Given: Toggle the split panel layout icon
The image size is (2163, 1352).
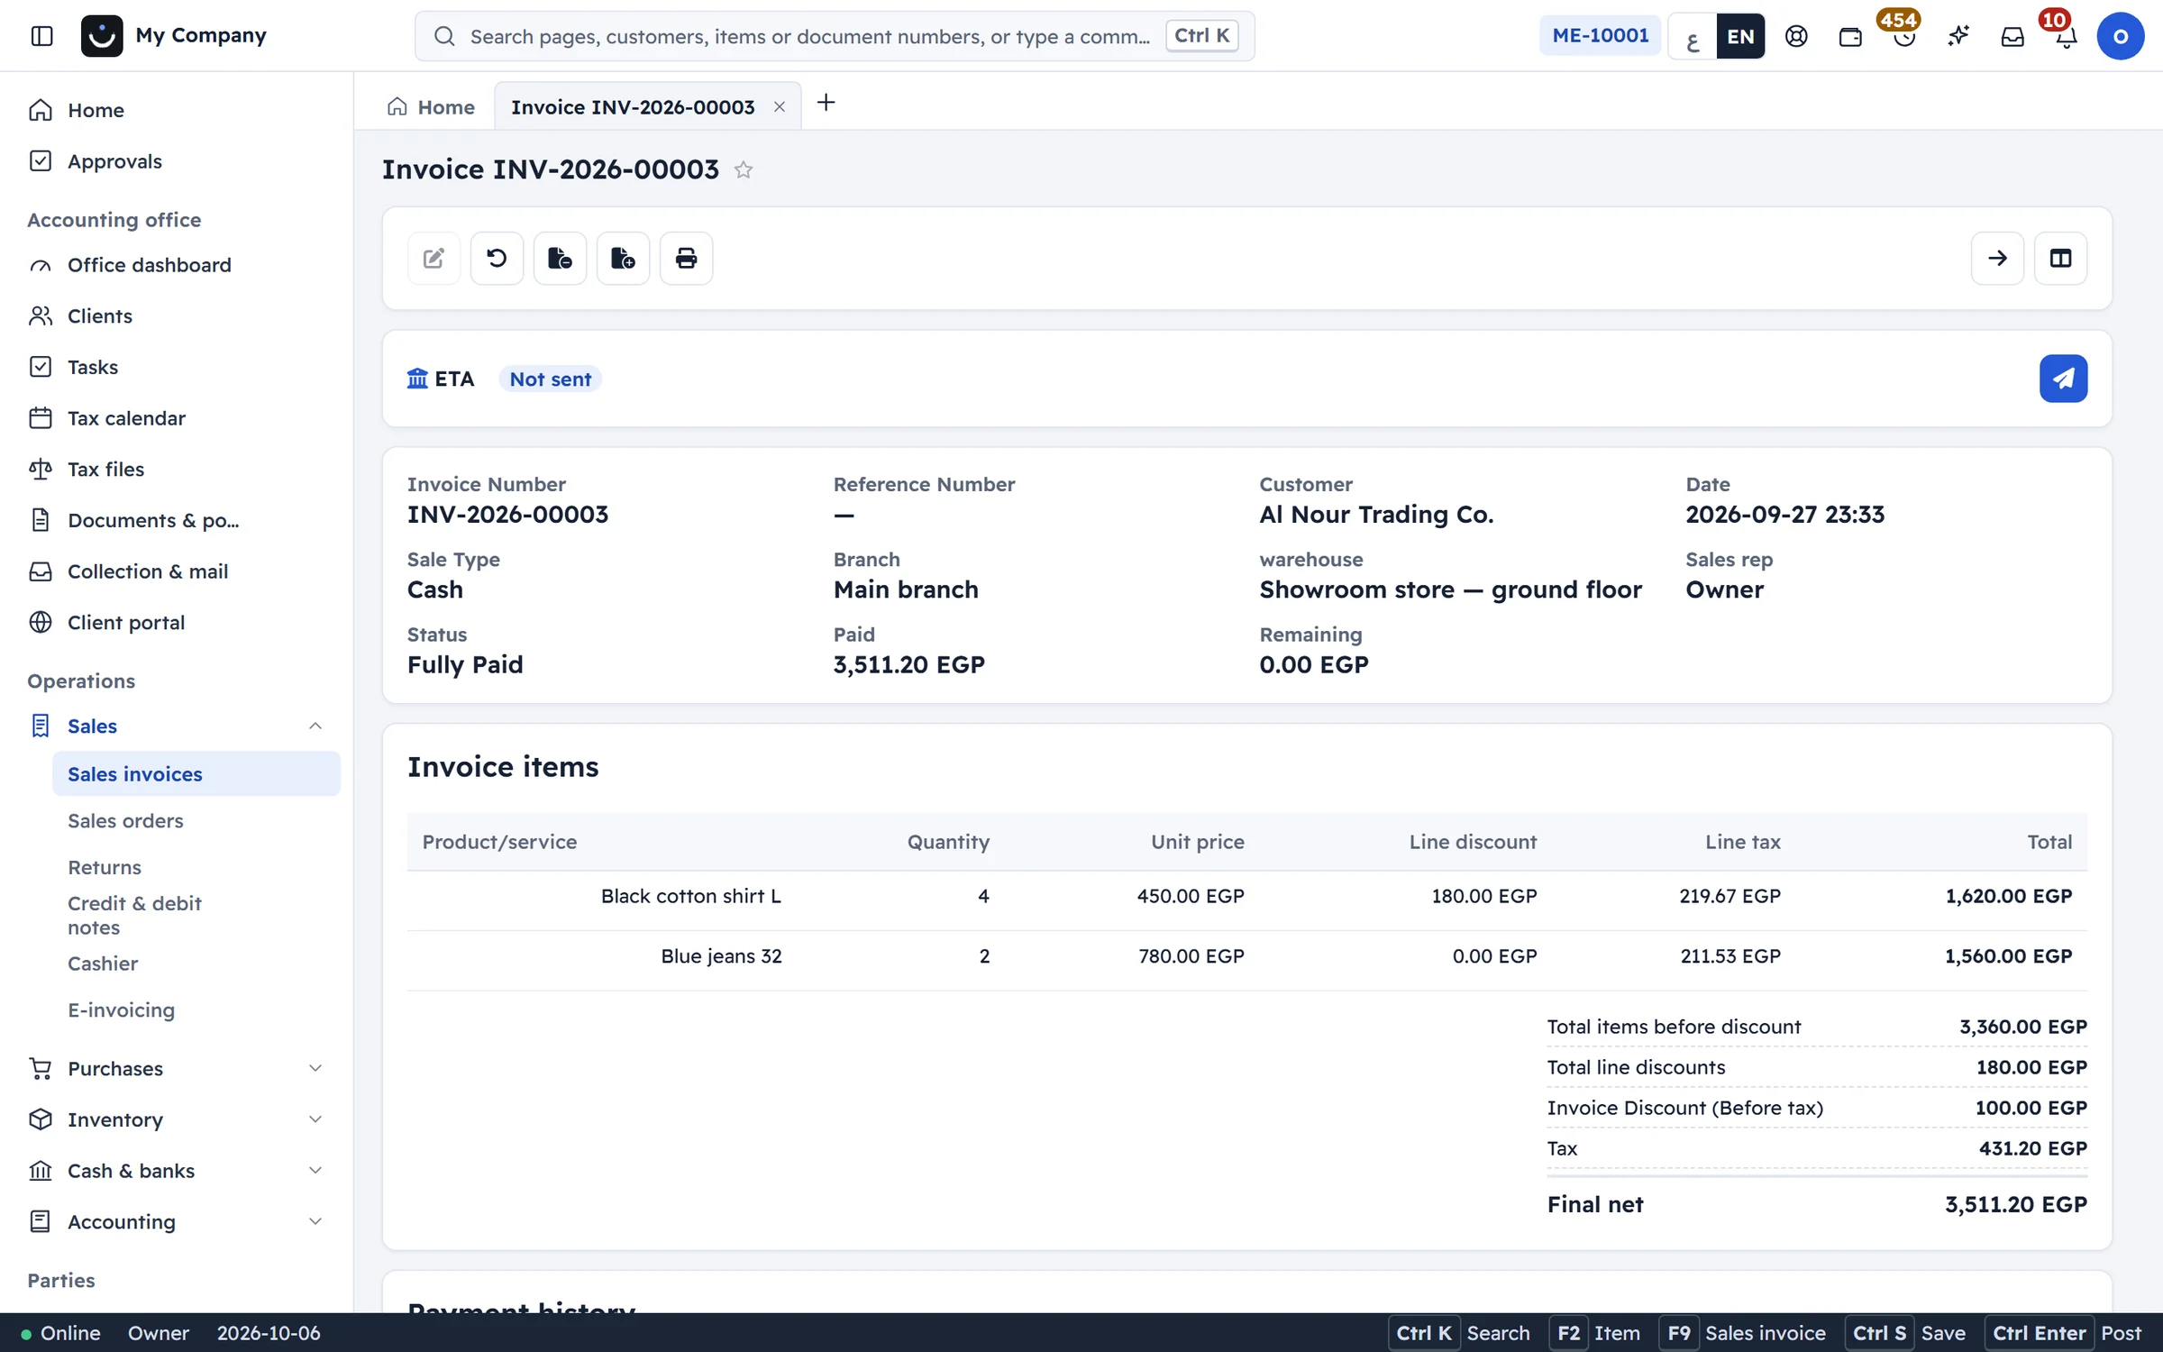Looking at the screenshot, I should pos(2060,259).
